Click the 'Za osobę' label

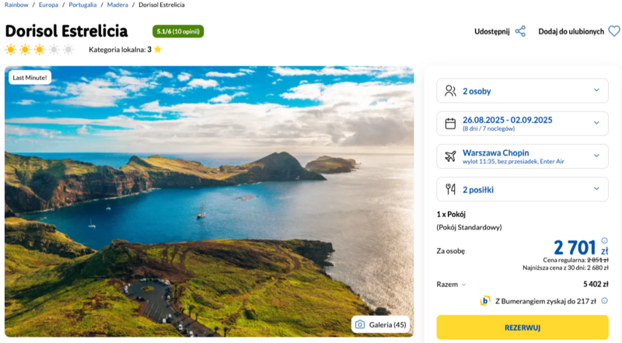pyautogui.click(x=451, y=251)
